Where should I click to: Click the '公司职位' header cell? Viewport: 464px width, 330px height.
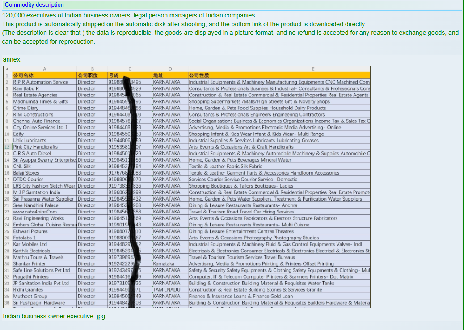(x=88, y=75)
